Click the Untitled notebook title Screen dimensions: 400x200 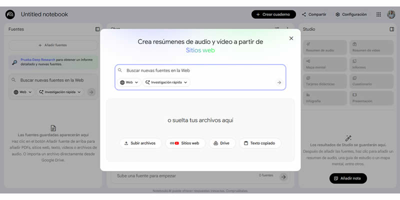(44, 14)
